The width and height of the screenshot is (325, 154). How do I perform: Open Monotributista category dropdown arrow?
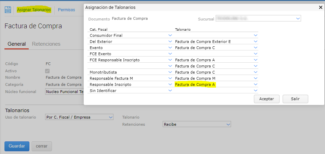[x=170, y=72]
